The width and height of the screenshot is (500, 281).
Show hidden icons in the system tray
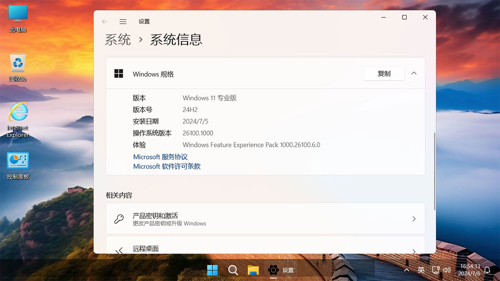[x=406, y=270]
